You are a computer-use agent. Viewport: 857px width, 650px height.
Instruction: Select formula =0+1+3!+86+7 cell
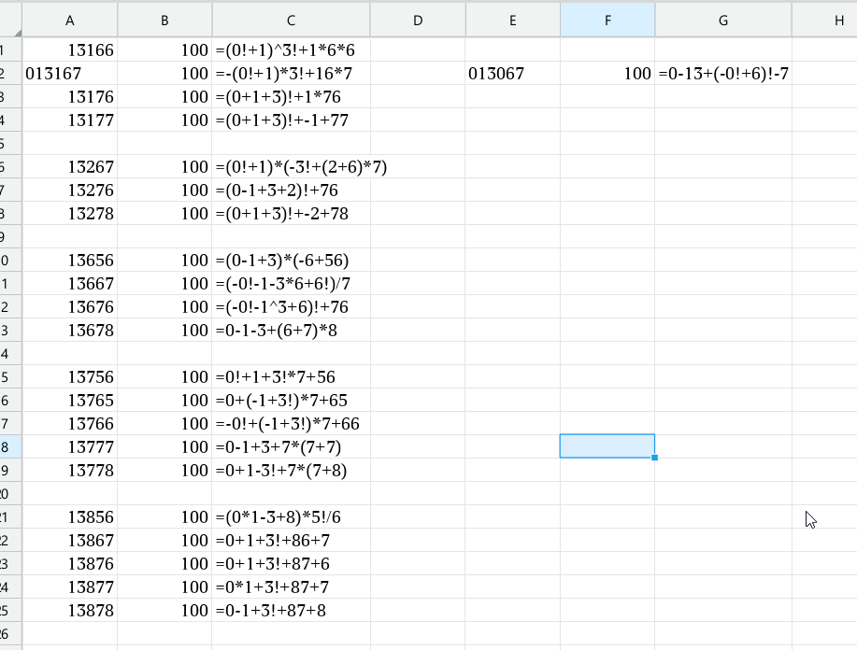(x=291, y=541)
